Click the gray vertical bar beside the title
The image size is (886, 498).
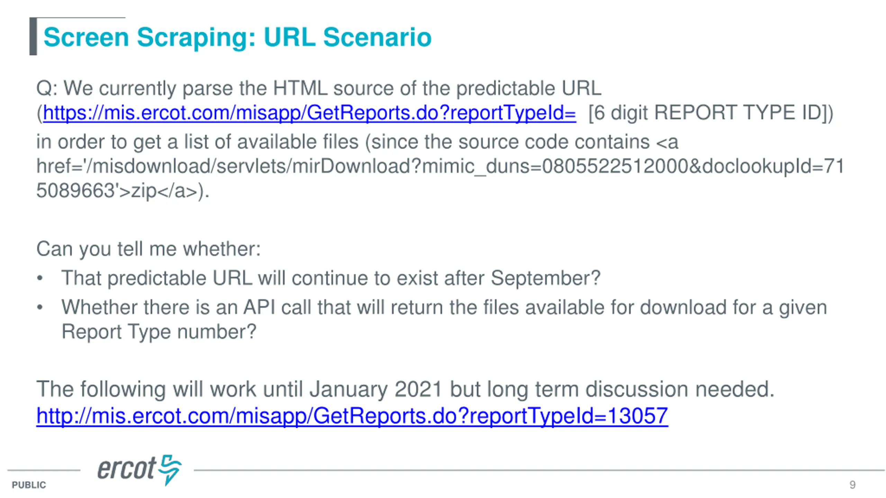(x=33, y=36)
